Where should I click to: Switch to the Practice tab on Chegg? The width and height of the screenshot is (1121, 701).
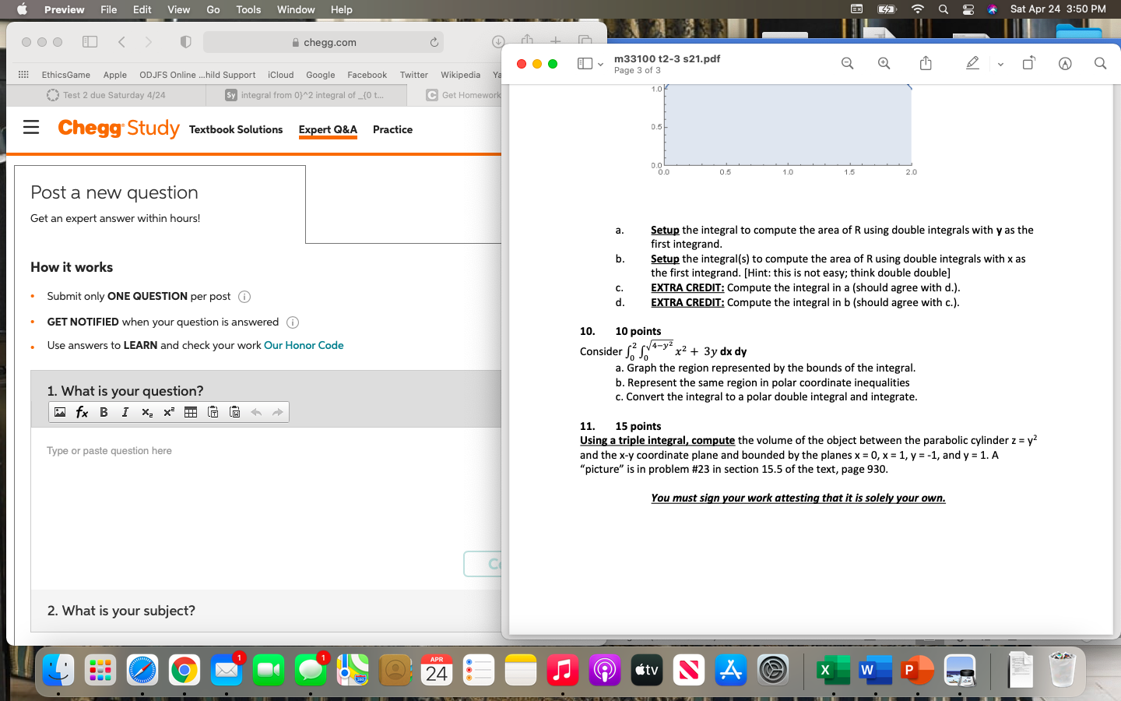(392, 129)
